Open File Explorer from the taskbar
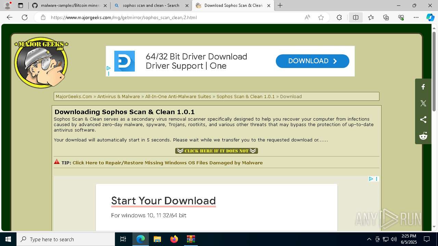Screen dimensions: 438x246 [x=157, y=239]
